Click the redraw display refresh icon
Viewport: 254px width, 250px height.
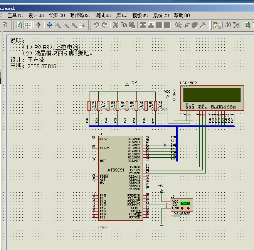[19, 25]
